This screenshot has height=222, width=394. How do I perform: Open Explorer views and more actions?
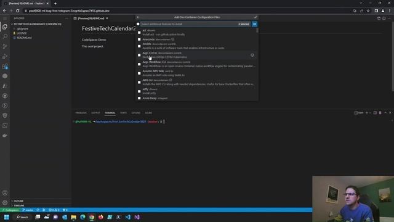66,18
